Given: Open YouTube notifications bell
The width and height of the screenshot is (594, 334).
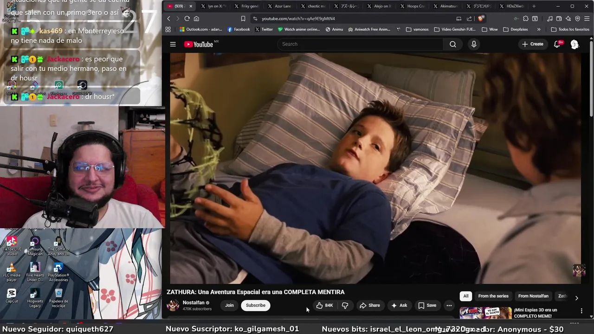Looking at the screenshot, I should tap(557, 44).
